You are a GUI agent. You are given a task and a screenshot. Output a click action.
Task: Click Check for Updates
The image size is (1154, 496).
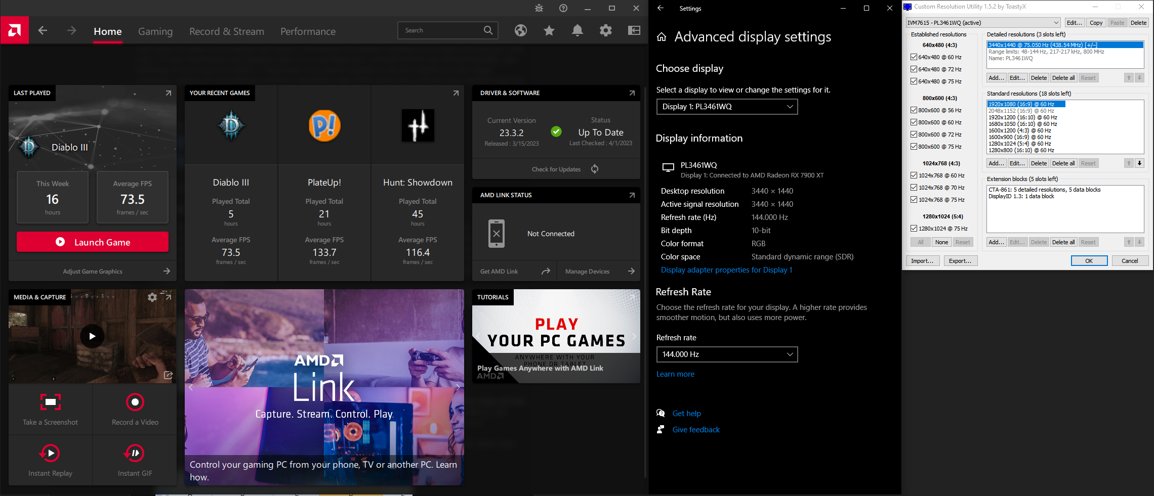pos(556,169)
